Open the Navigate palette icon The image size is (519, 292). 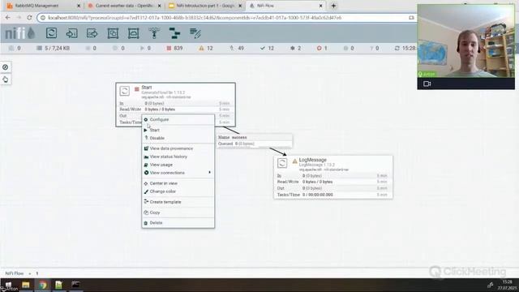point(6,67)
